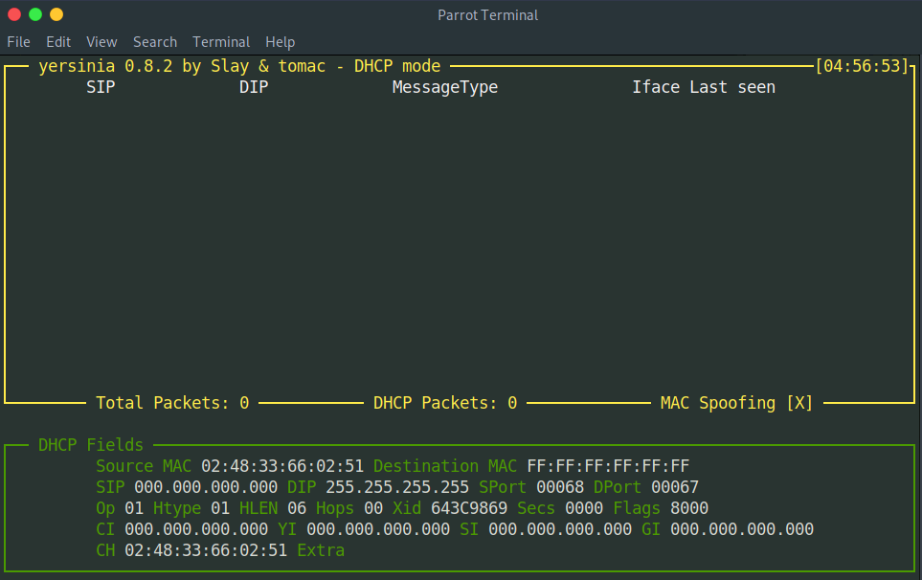Click the MessageType column header
Screen dimensions: 922x580
point(445,87)
